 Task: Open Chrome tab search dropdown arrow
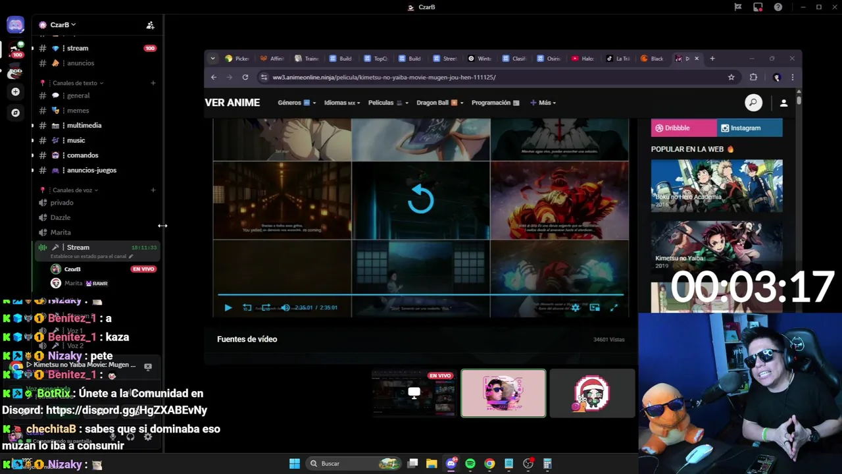212,59
